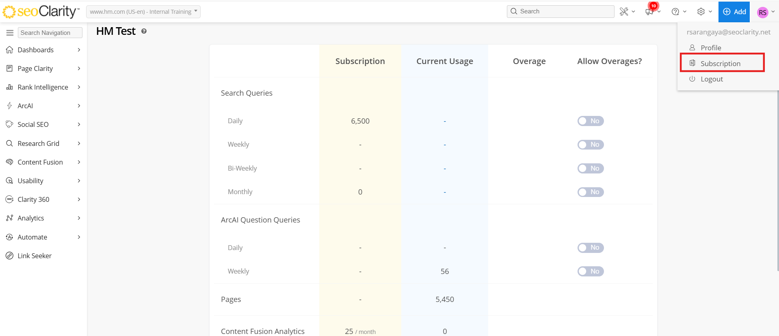779x336 pixels.
Task: Click Logout in the account menu
Action: 712,79
